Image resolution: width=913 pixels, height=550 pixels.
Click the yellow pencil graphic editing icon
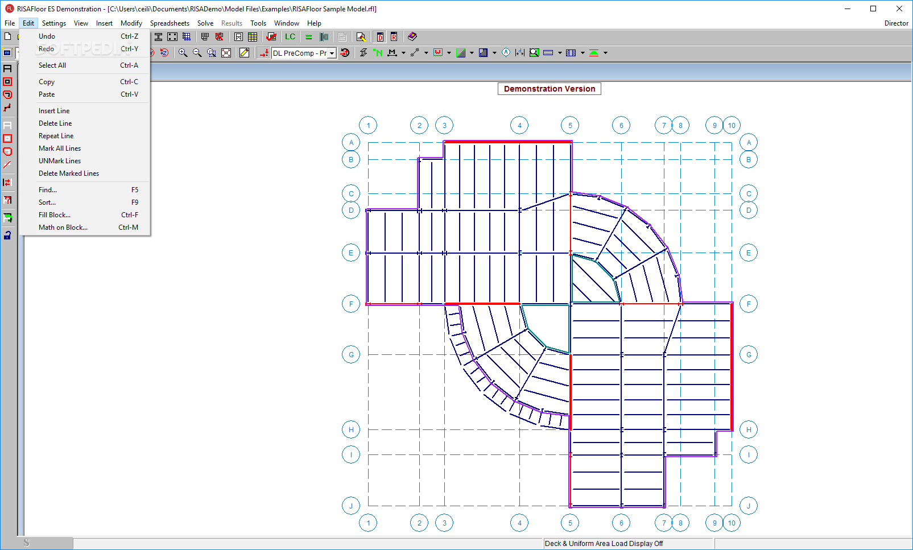245,53
